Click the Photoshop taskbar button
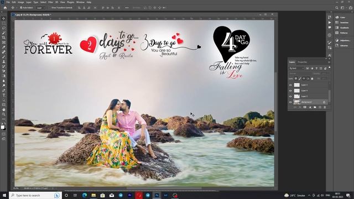This screenshot has height=199, width=354. pyautogui.click(x=157, y=195)
